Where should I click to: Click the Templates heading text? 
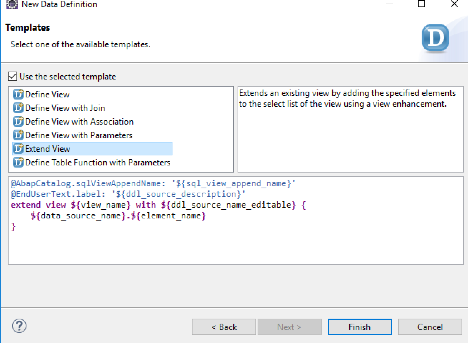coord(28,28)
